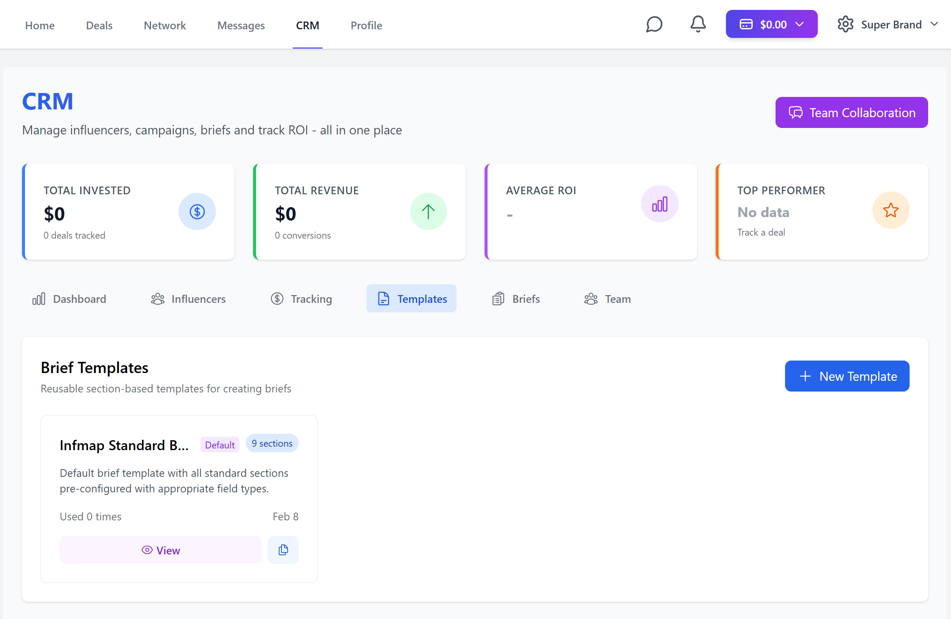Click the settings gear beside Super Brand
Image resolution: width=951 pixels, height=619 pixels.
tap(845, 25)
